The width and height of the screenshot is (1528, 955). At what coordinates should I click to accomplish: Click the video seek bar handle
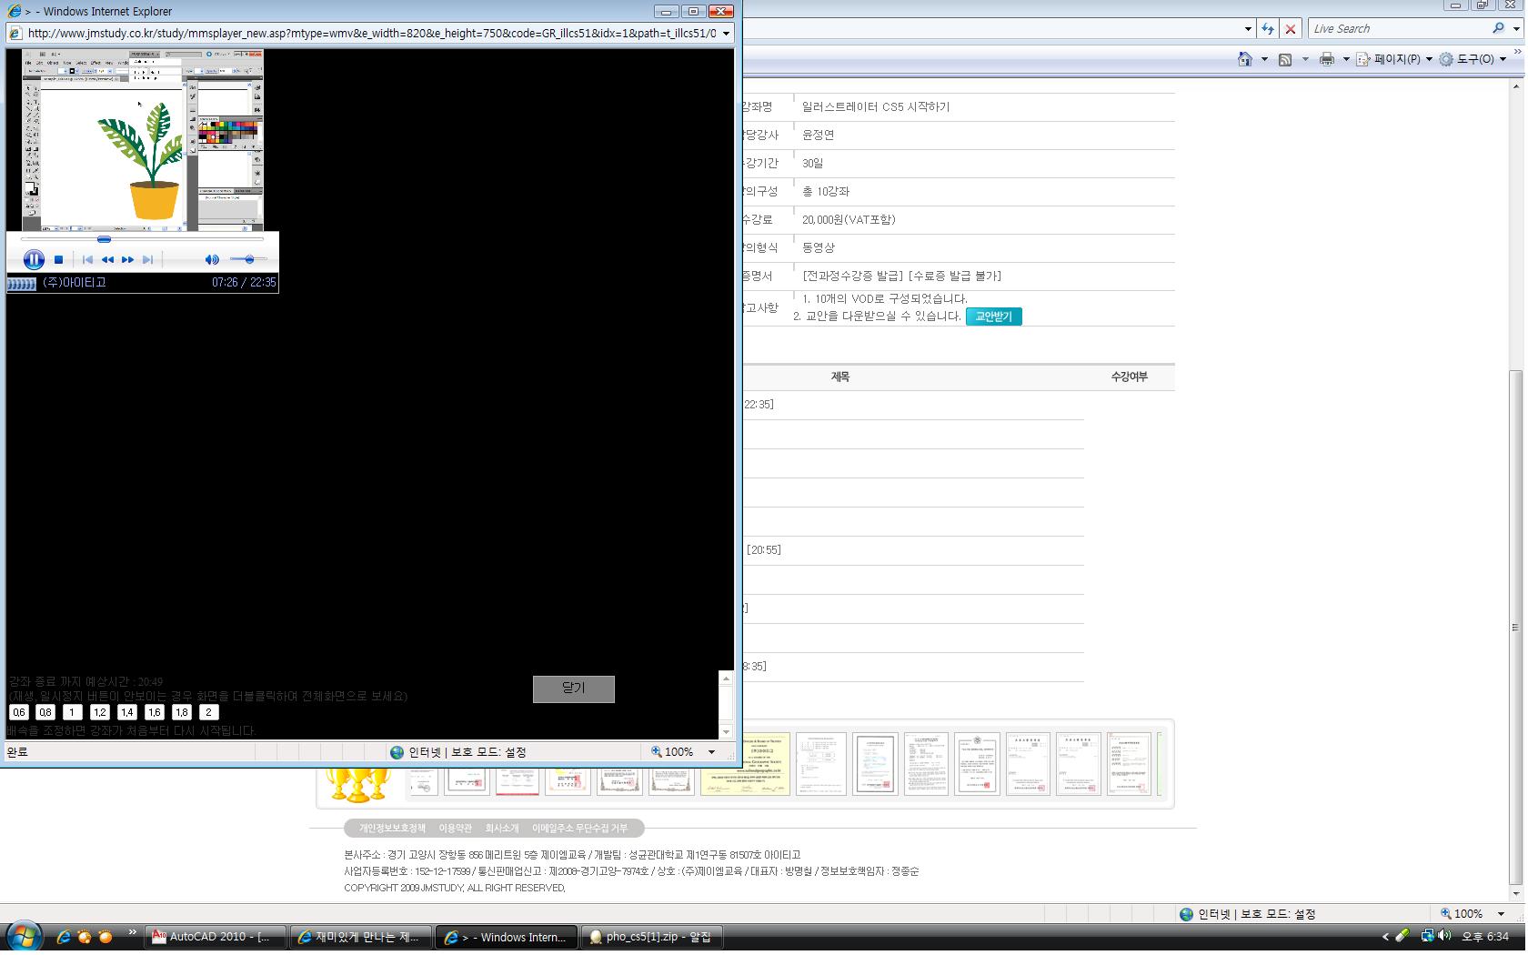(x=104, y=239)
